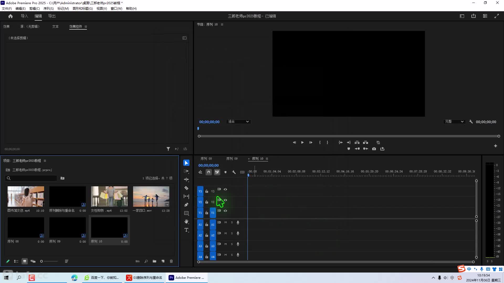Select the Slip tool

[186, 196]
